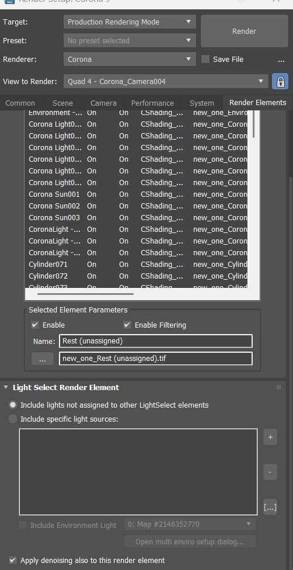Open the View to Render dropdown
This screenshot has height=570, width=293.
point(166,81)
